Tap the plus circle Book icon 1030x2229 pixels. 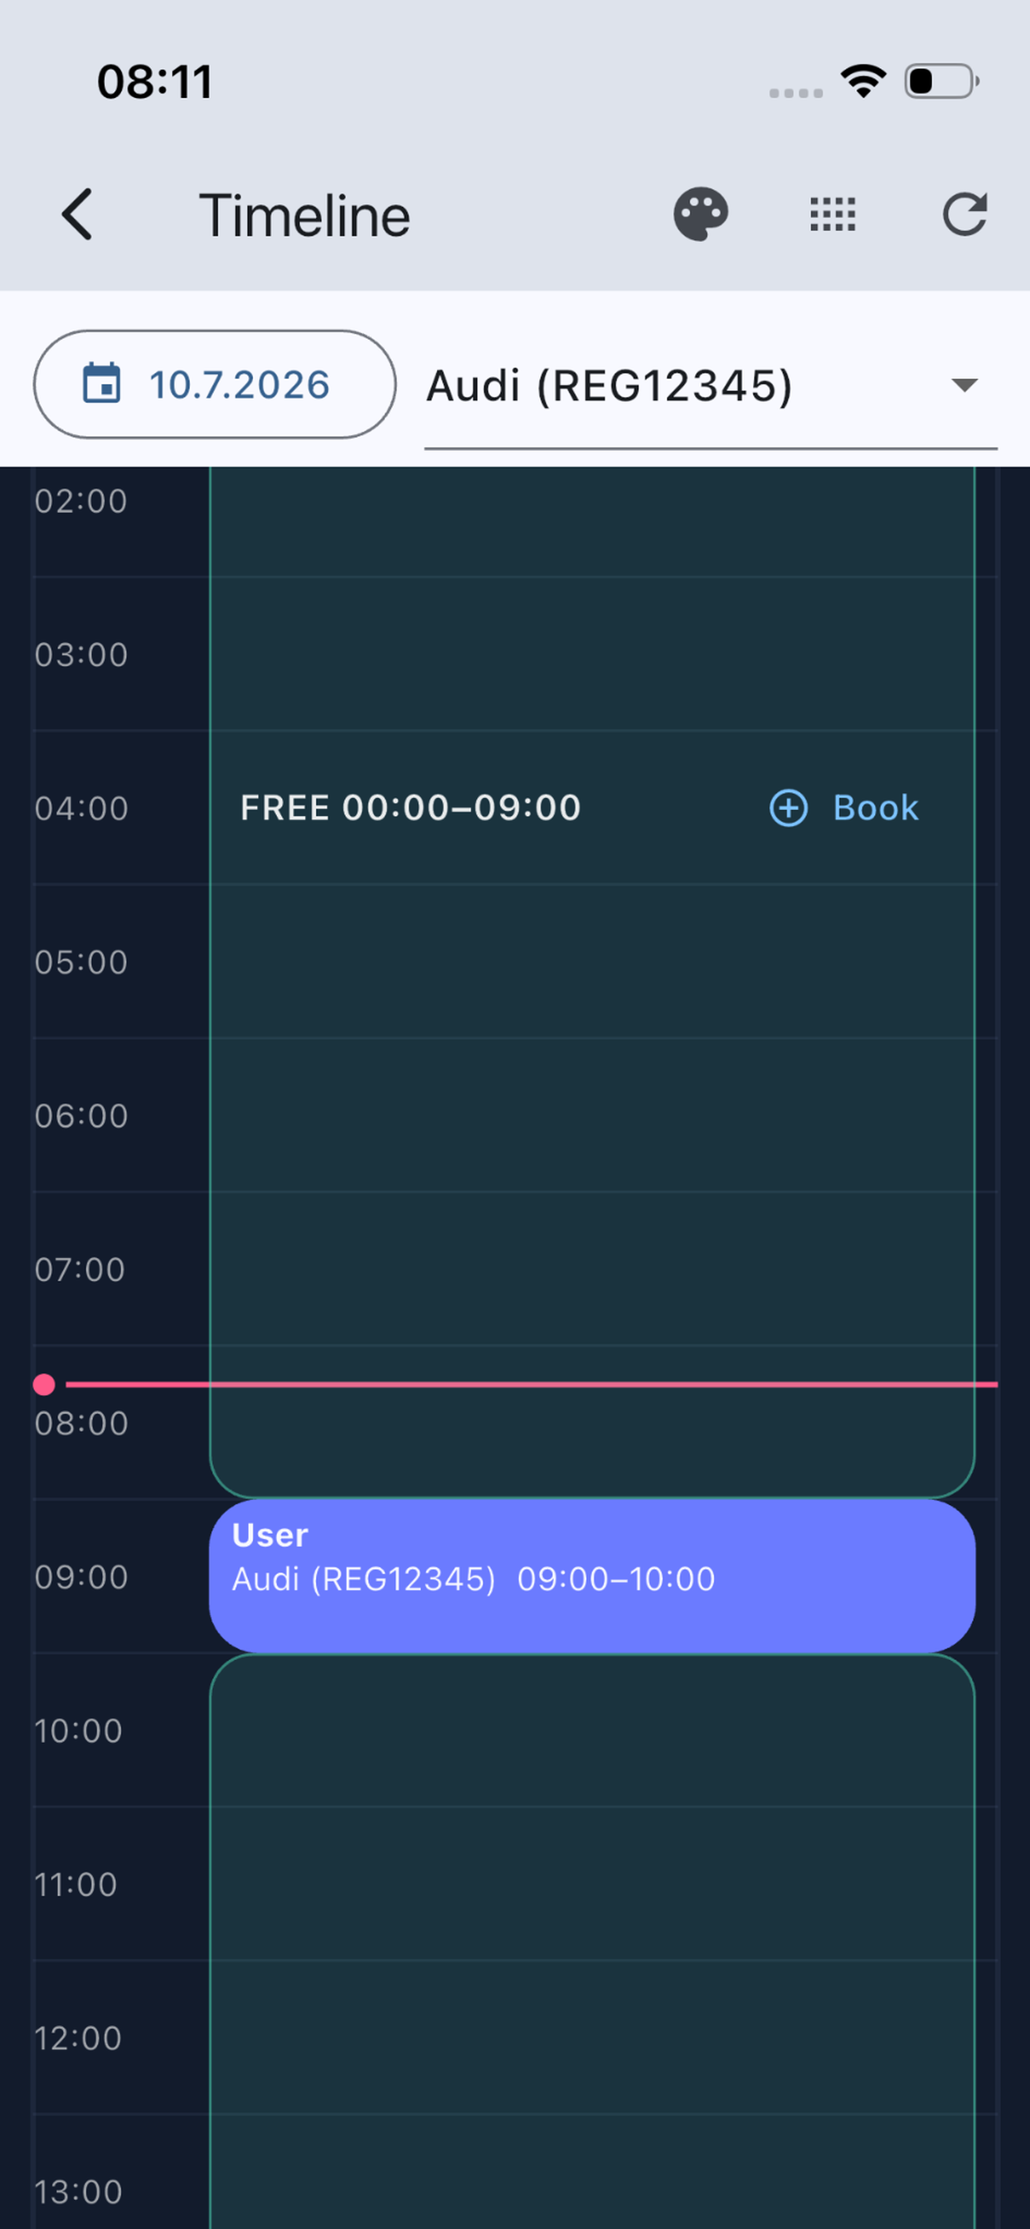[789, 809]
